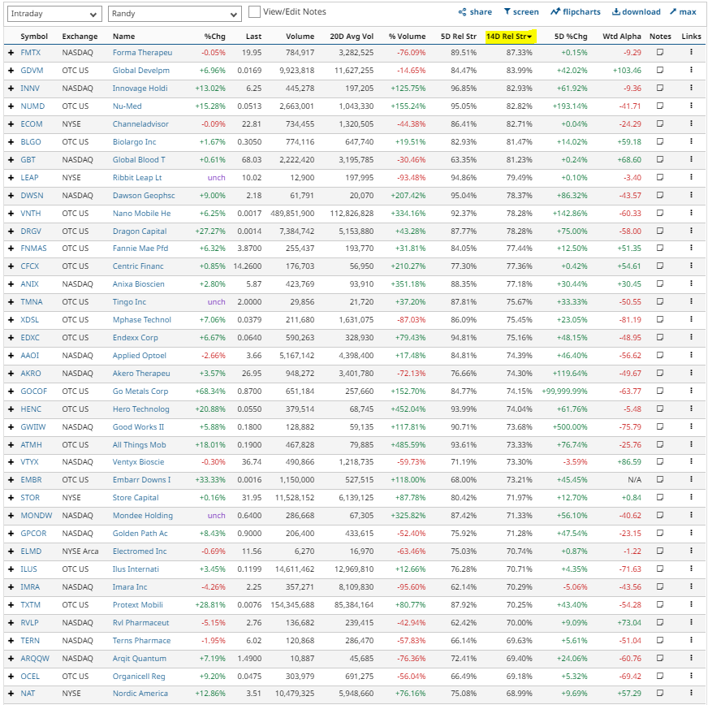Viewport: 708px width, 705px height.
Task: Open the notes icon for EMBR
Action: coord(659,479)
